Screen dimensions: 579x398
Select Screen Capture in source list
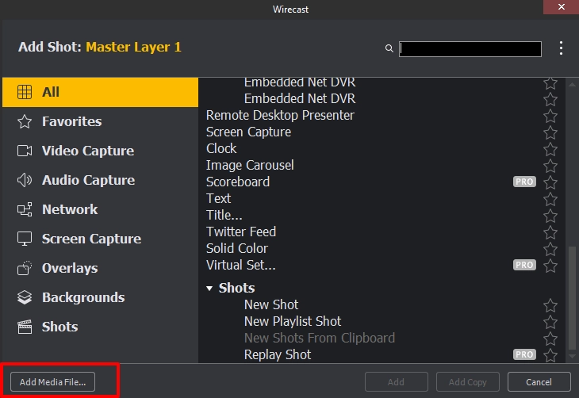[x=382, y=132]
